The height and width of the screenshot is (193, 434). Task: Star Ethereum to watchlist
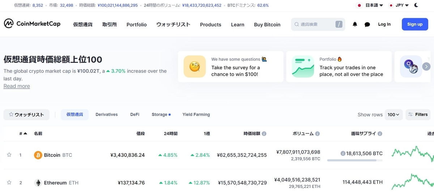coord(9,183)
